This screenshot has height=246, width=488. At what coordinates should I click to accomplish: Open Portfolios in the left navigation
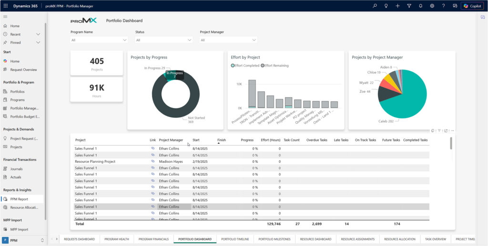click(18, 91)
